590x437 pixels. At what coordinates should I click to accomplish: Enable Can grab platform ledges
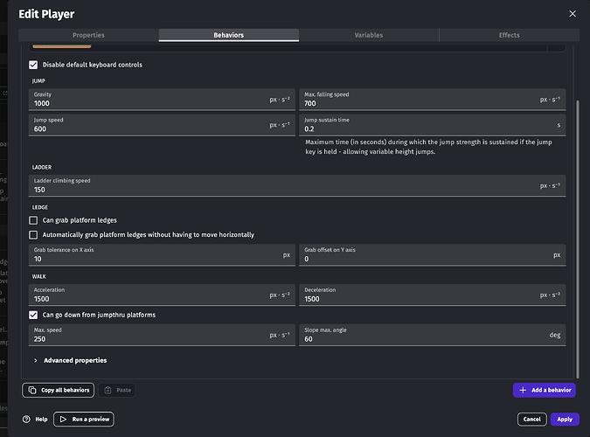33,220
